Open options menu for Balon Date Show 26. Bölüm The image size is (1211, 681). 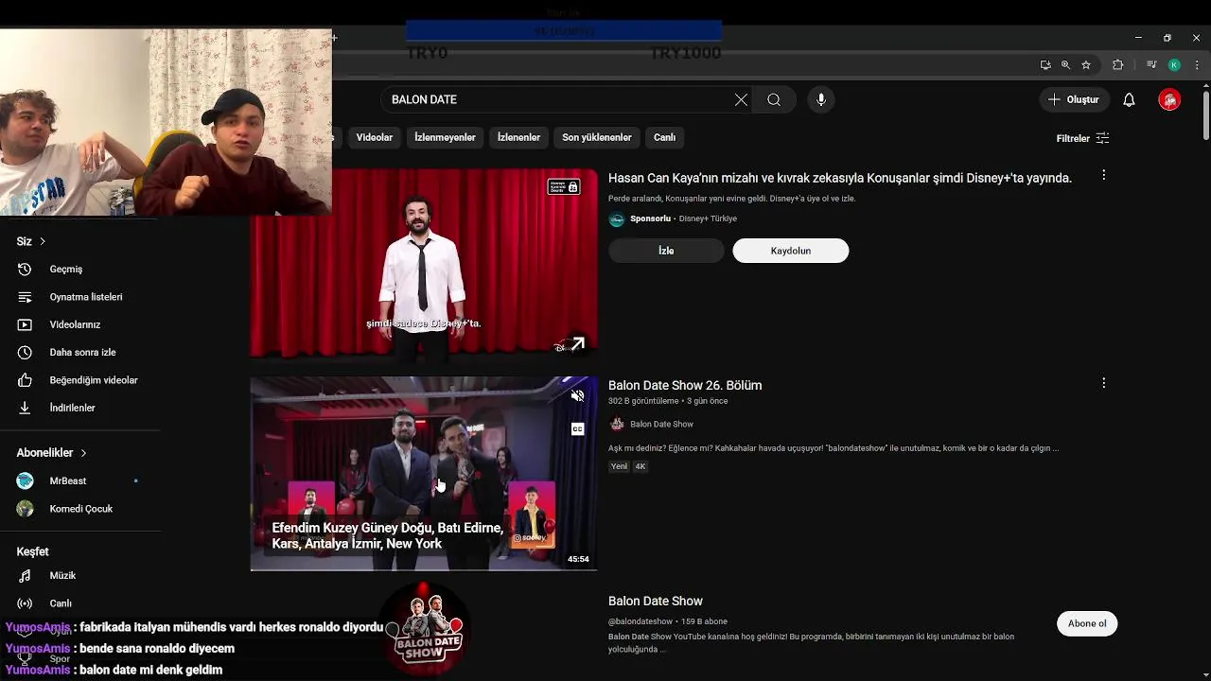[x=1103, y=383]
